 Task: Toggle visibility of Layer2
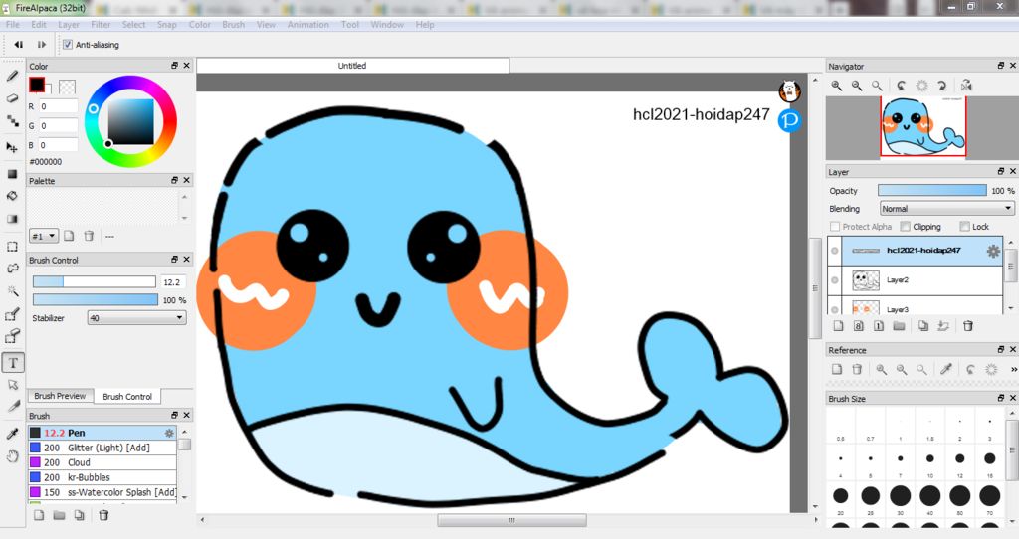[x=835, y=280]
